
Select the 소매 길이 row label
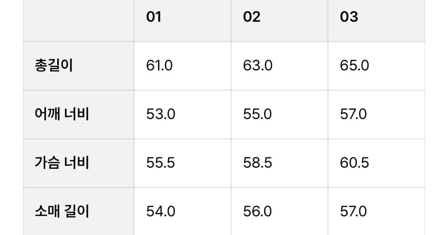[62, 211]
